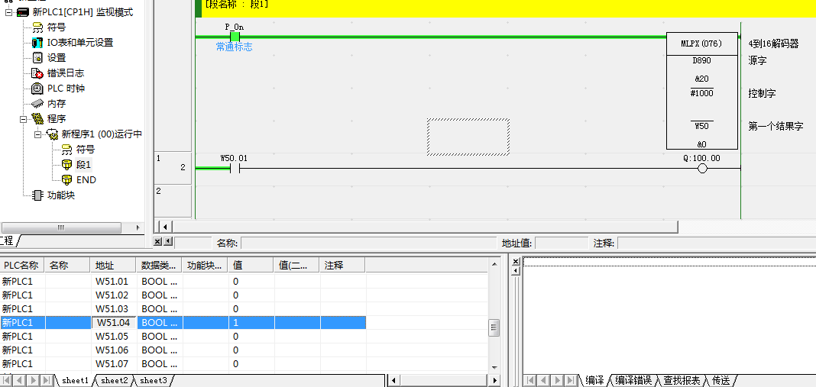Select the Q:100.00 output coil

(x=701, y=169)
